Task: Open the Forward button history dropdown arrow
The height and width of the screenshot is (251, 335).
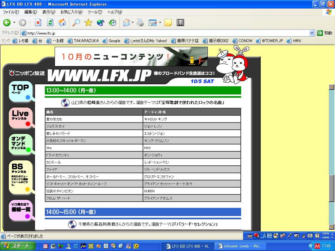Action: point(30,23)
